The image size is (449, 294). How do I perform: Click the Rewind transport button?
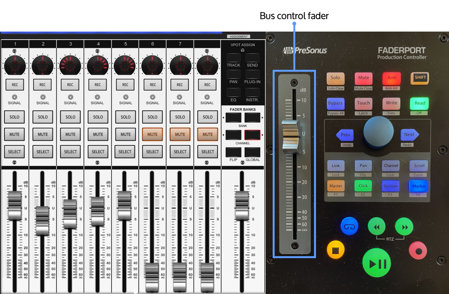click(376, 227)
